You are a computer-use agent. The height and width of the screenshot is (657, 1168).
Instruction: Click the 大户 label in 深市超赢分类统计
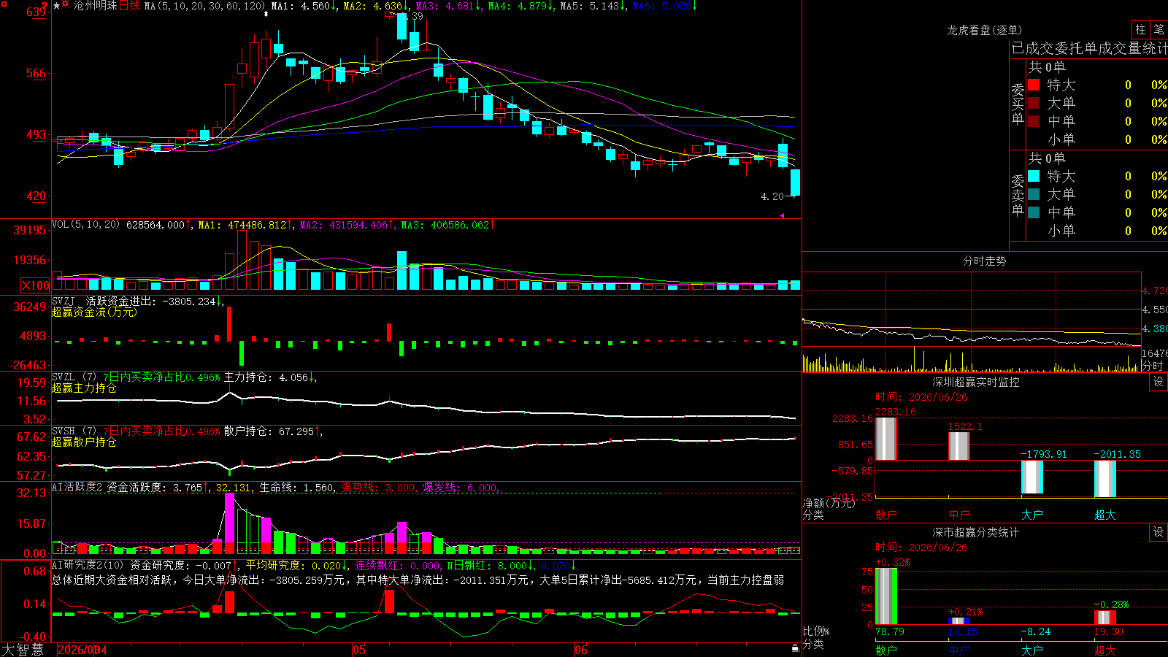pos(1032,650)
